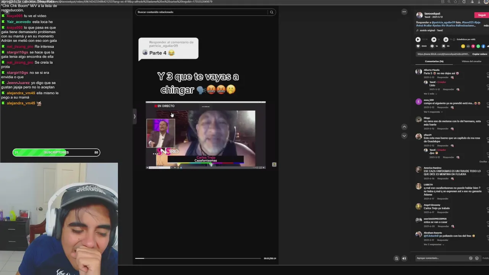The image size is (489, 275).
Task: Click tavooekpat profile avatar
Action: click(419, 15)
